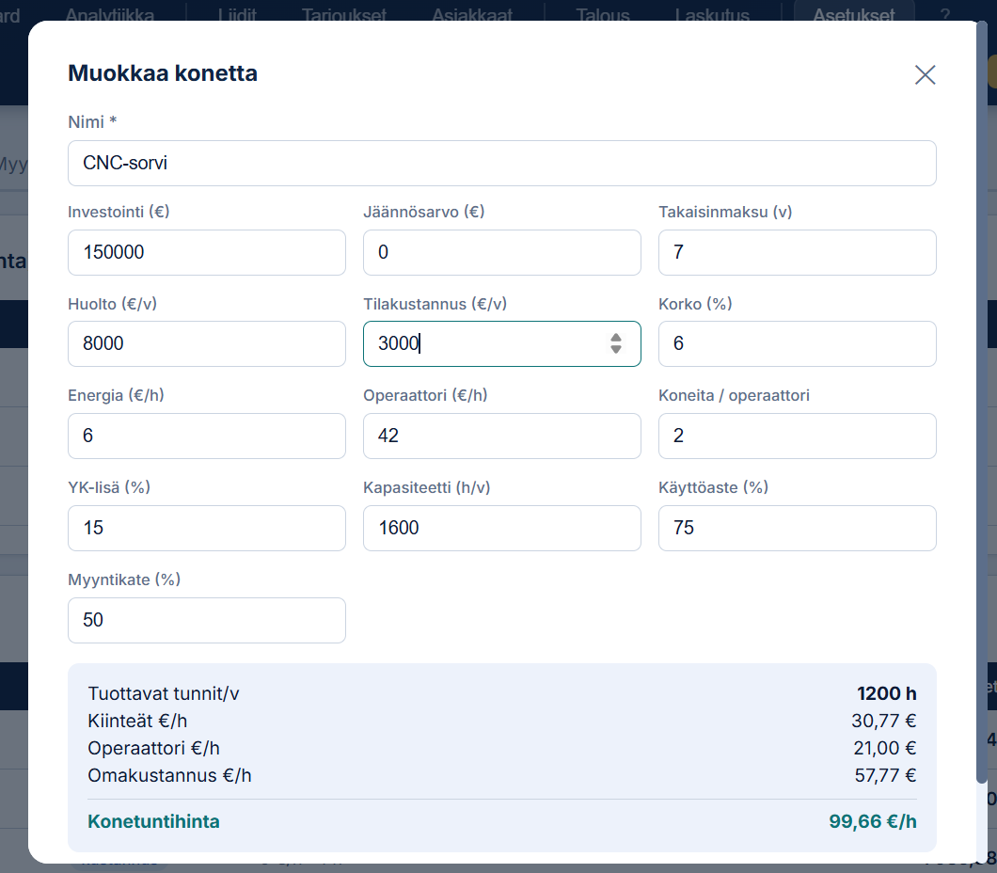
Task: Open the Liidit tab behind dialog
Action: (237, 14)
